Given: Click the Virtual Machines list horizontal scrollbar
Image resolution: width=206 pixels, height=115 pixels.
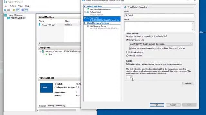Looking at the screenshot, I should [61, 43].
